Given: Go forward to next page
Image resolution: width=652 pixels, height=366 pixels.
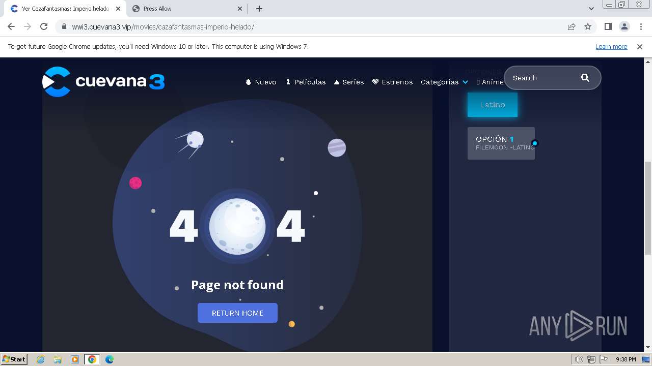Looking at the screenshot, I should coord(28,27).
